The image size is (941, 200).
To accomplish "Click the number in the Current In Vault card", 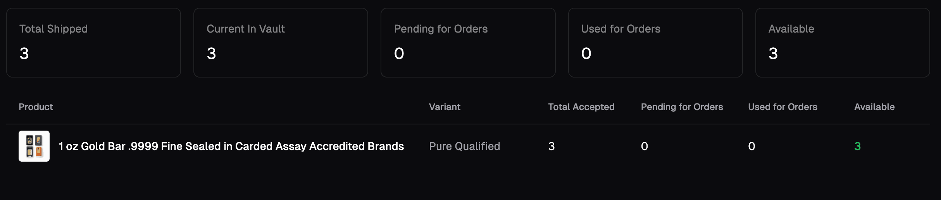I will pyautogui.click(x=211, y=53).
